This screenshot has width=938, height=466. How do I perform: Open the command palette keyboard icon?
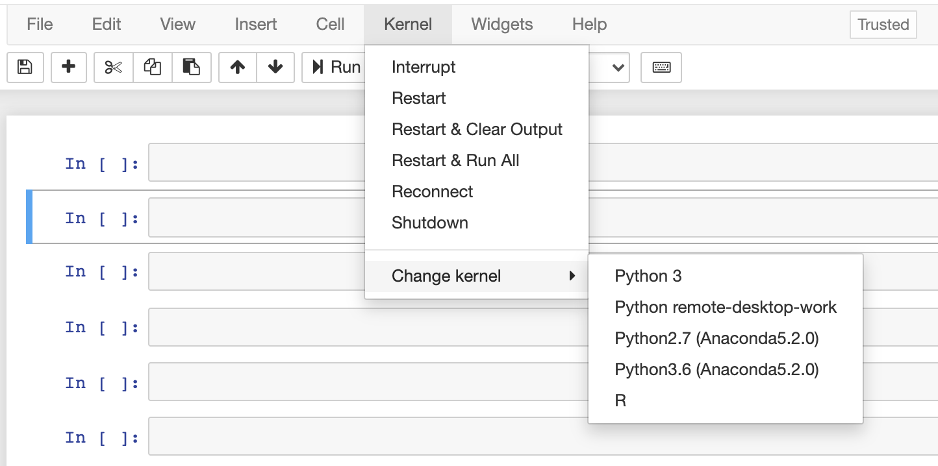661,67
